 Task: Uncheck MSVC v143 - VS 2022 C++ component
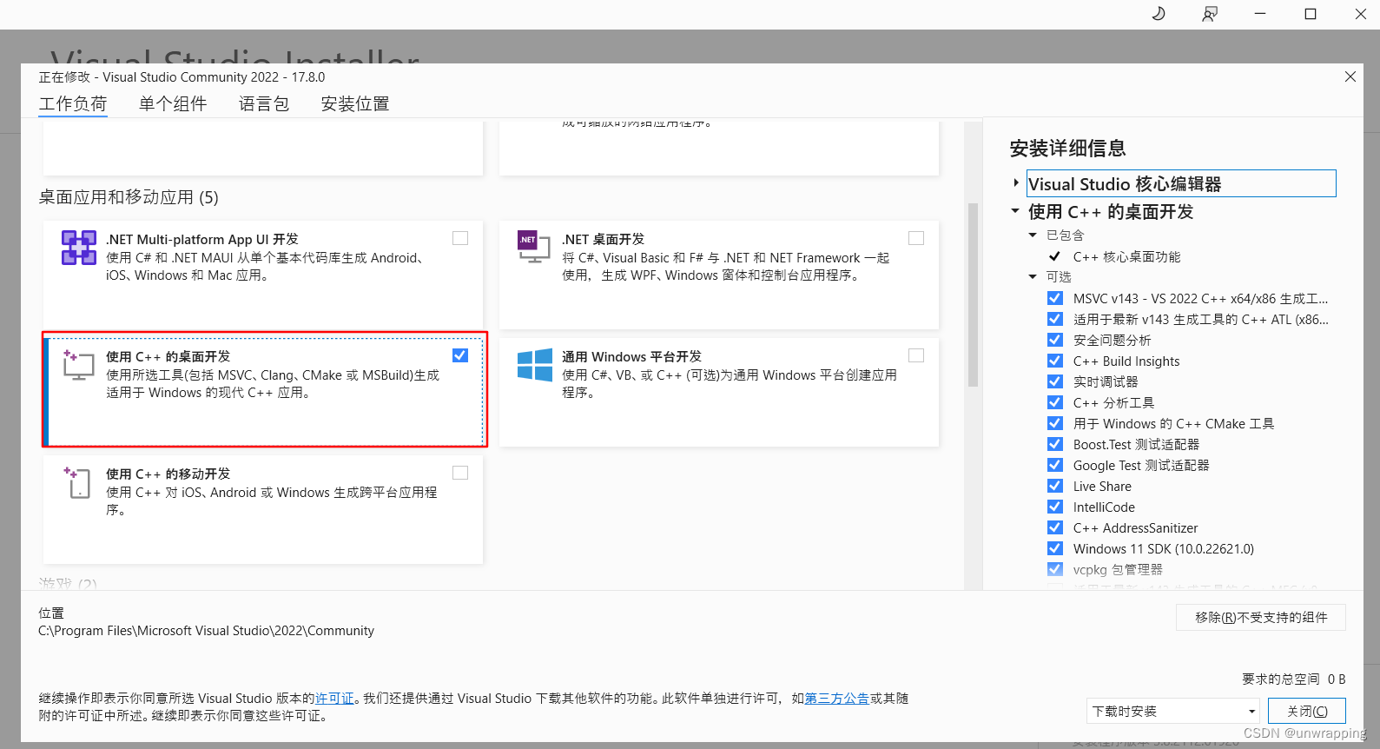(1055, 298)
